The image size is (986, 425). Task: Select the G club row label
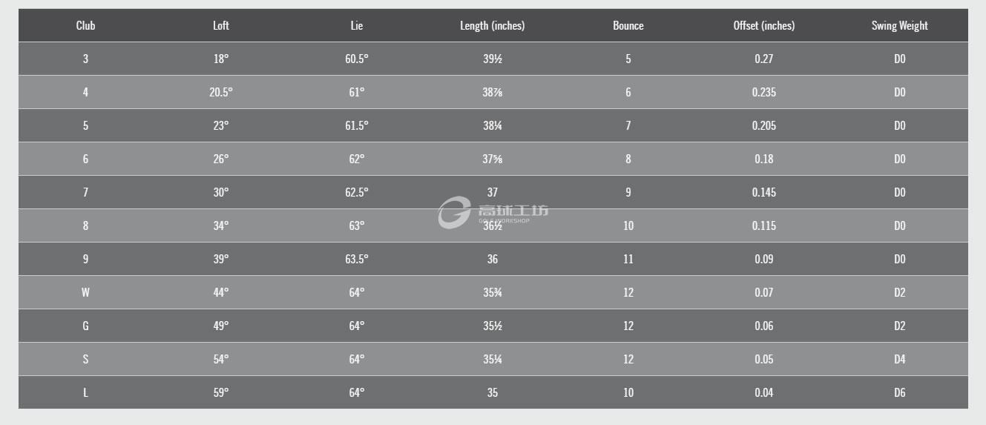[x=85, y=326]
